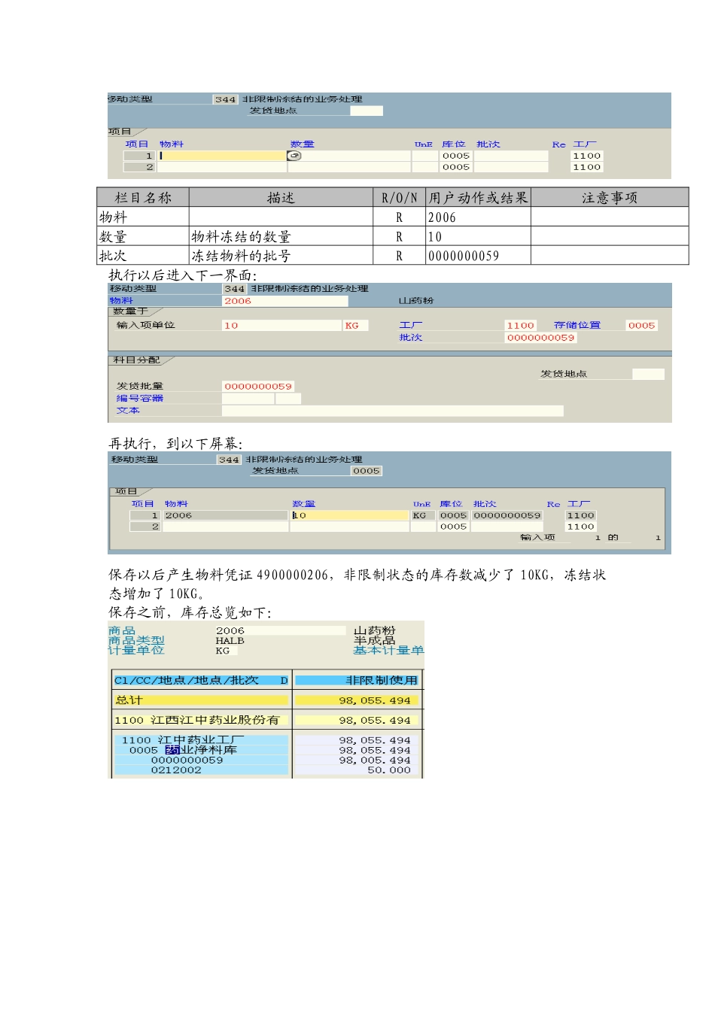715x1011 pixels.
Task: Click the KG unit field beside quantity 10
Action: click(x=355, y=326)
